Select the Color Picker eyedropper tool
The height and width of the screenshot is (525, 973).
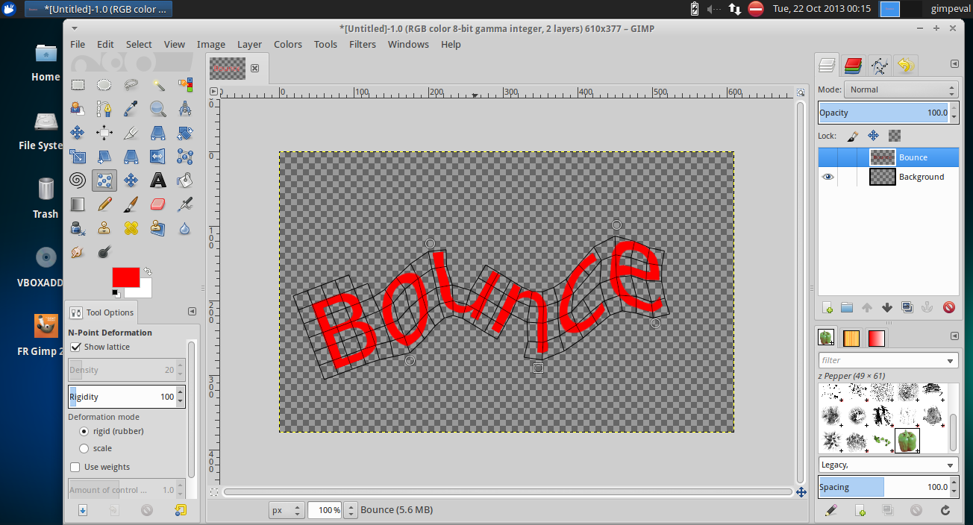click(x=131, y=109)
